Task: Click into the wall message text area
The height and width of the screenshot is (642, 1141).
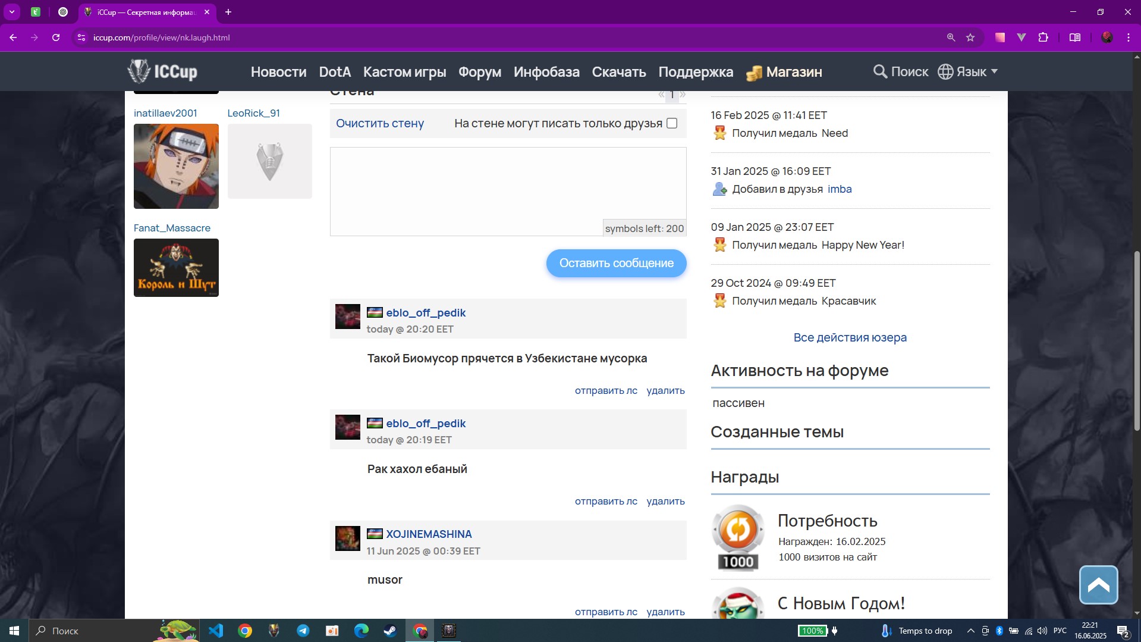Action: tap(508, 191)
